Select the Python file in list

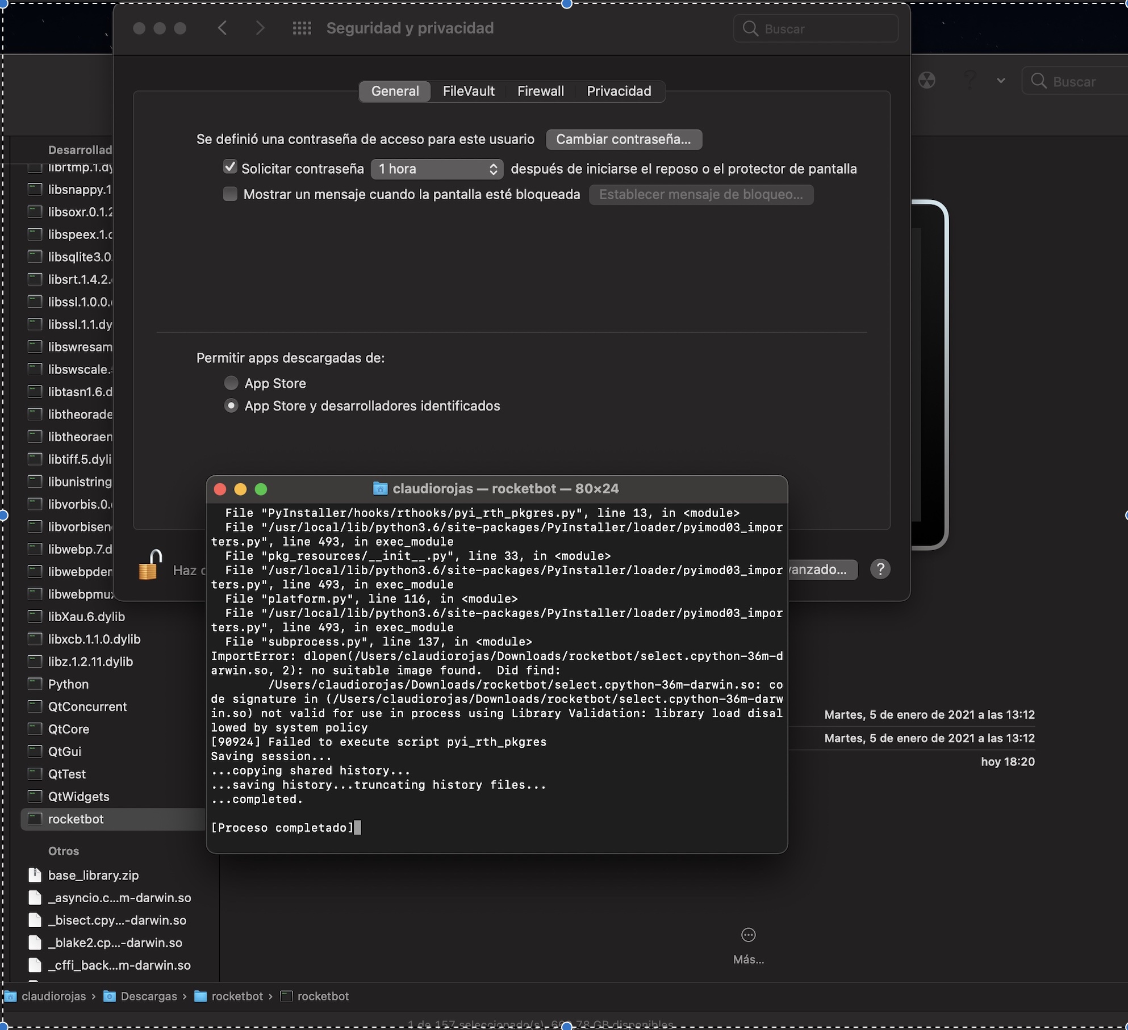point(68,684)
